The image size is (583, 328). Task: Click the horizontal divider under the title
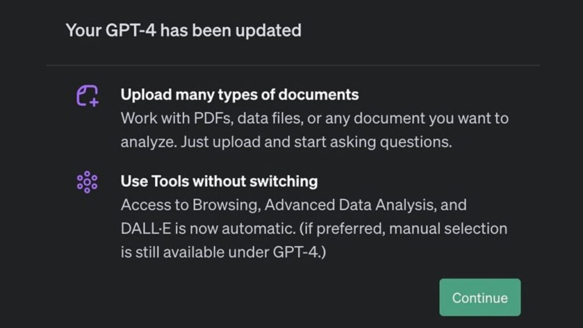293,65
